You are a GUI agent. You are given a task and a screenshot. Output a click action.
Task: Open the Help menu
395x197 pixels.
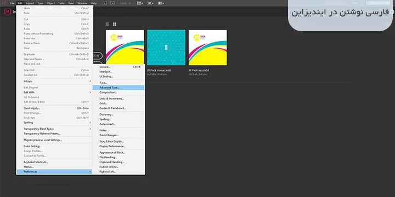coord(93,3)
